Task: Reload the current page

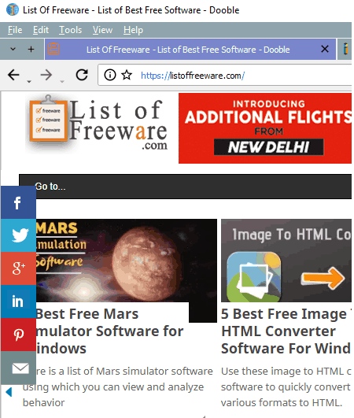Action: [x=82, y=75]
